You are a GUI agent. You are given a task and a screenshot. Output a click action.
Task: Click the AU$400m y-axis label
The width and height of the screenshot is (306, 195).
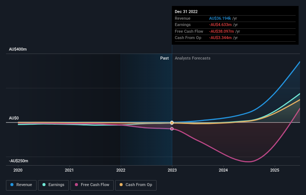18,49
